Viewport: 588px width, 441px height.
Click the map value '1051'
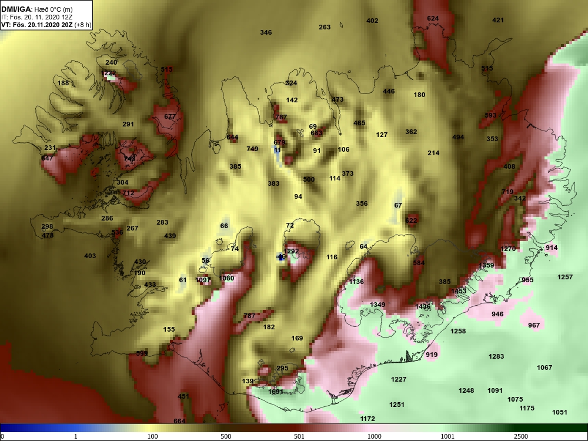pos(560,413)
